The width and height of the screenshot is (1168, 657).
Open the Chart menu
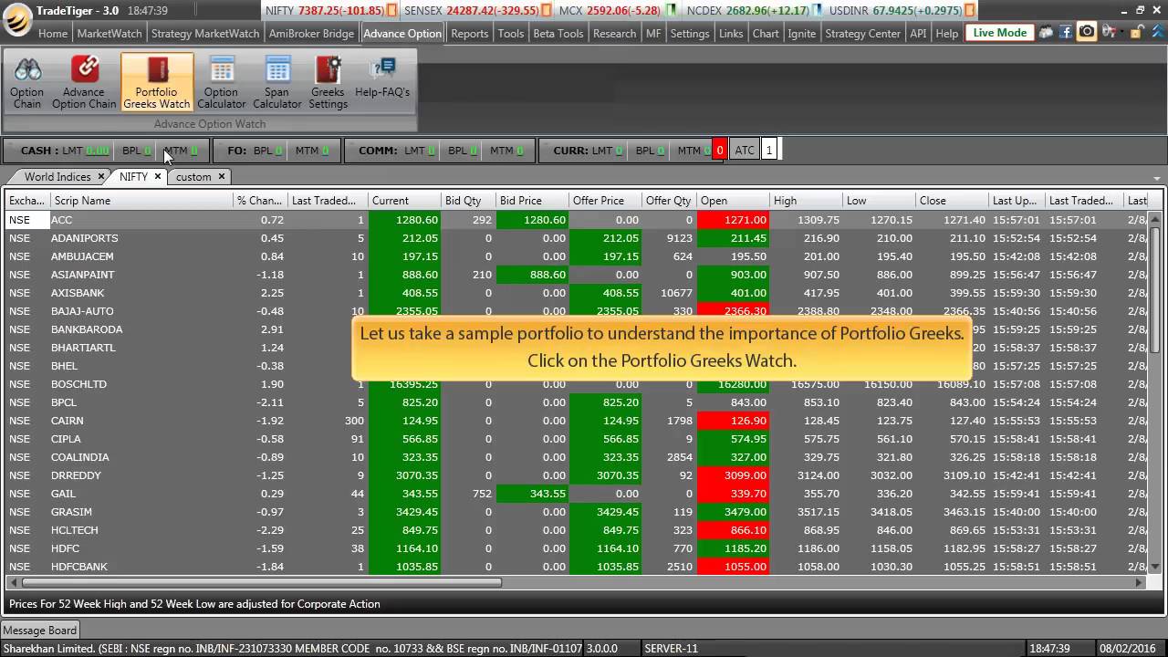point(766,33)
